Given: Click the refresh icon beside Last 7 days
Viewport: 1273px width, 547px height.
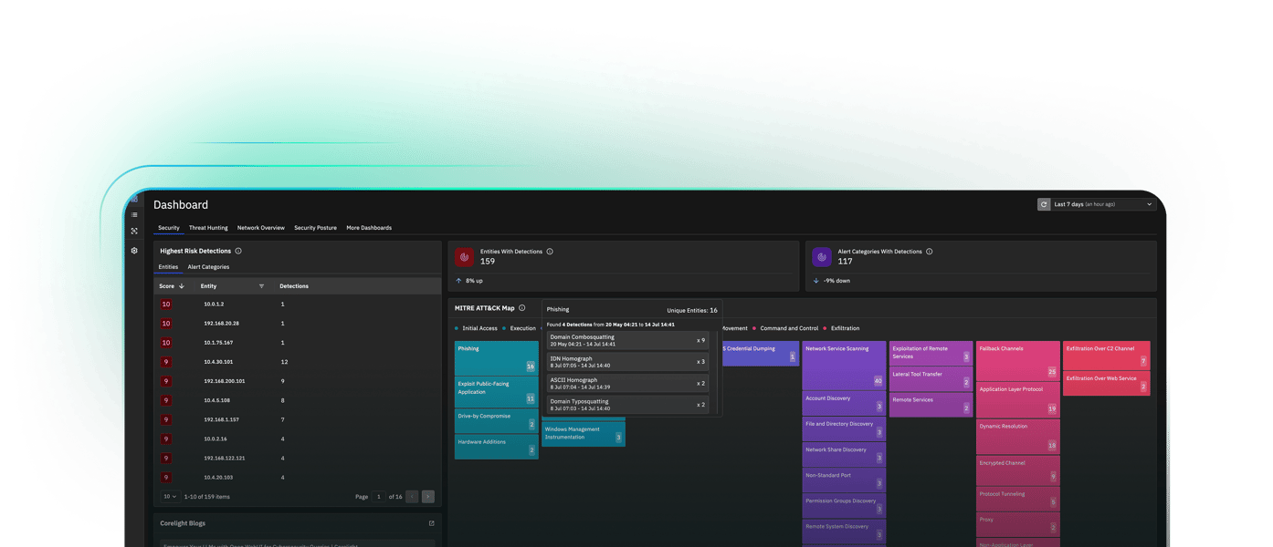Looking at the screenshot, I should [1044, 204].
